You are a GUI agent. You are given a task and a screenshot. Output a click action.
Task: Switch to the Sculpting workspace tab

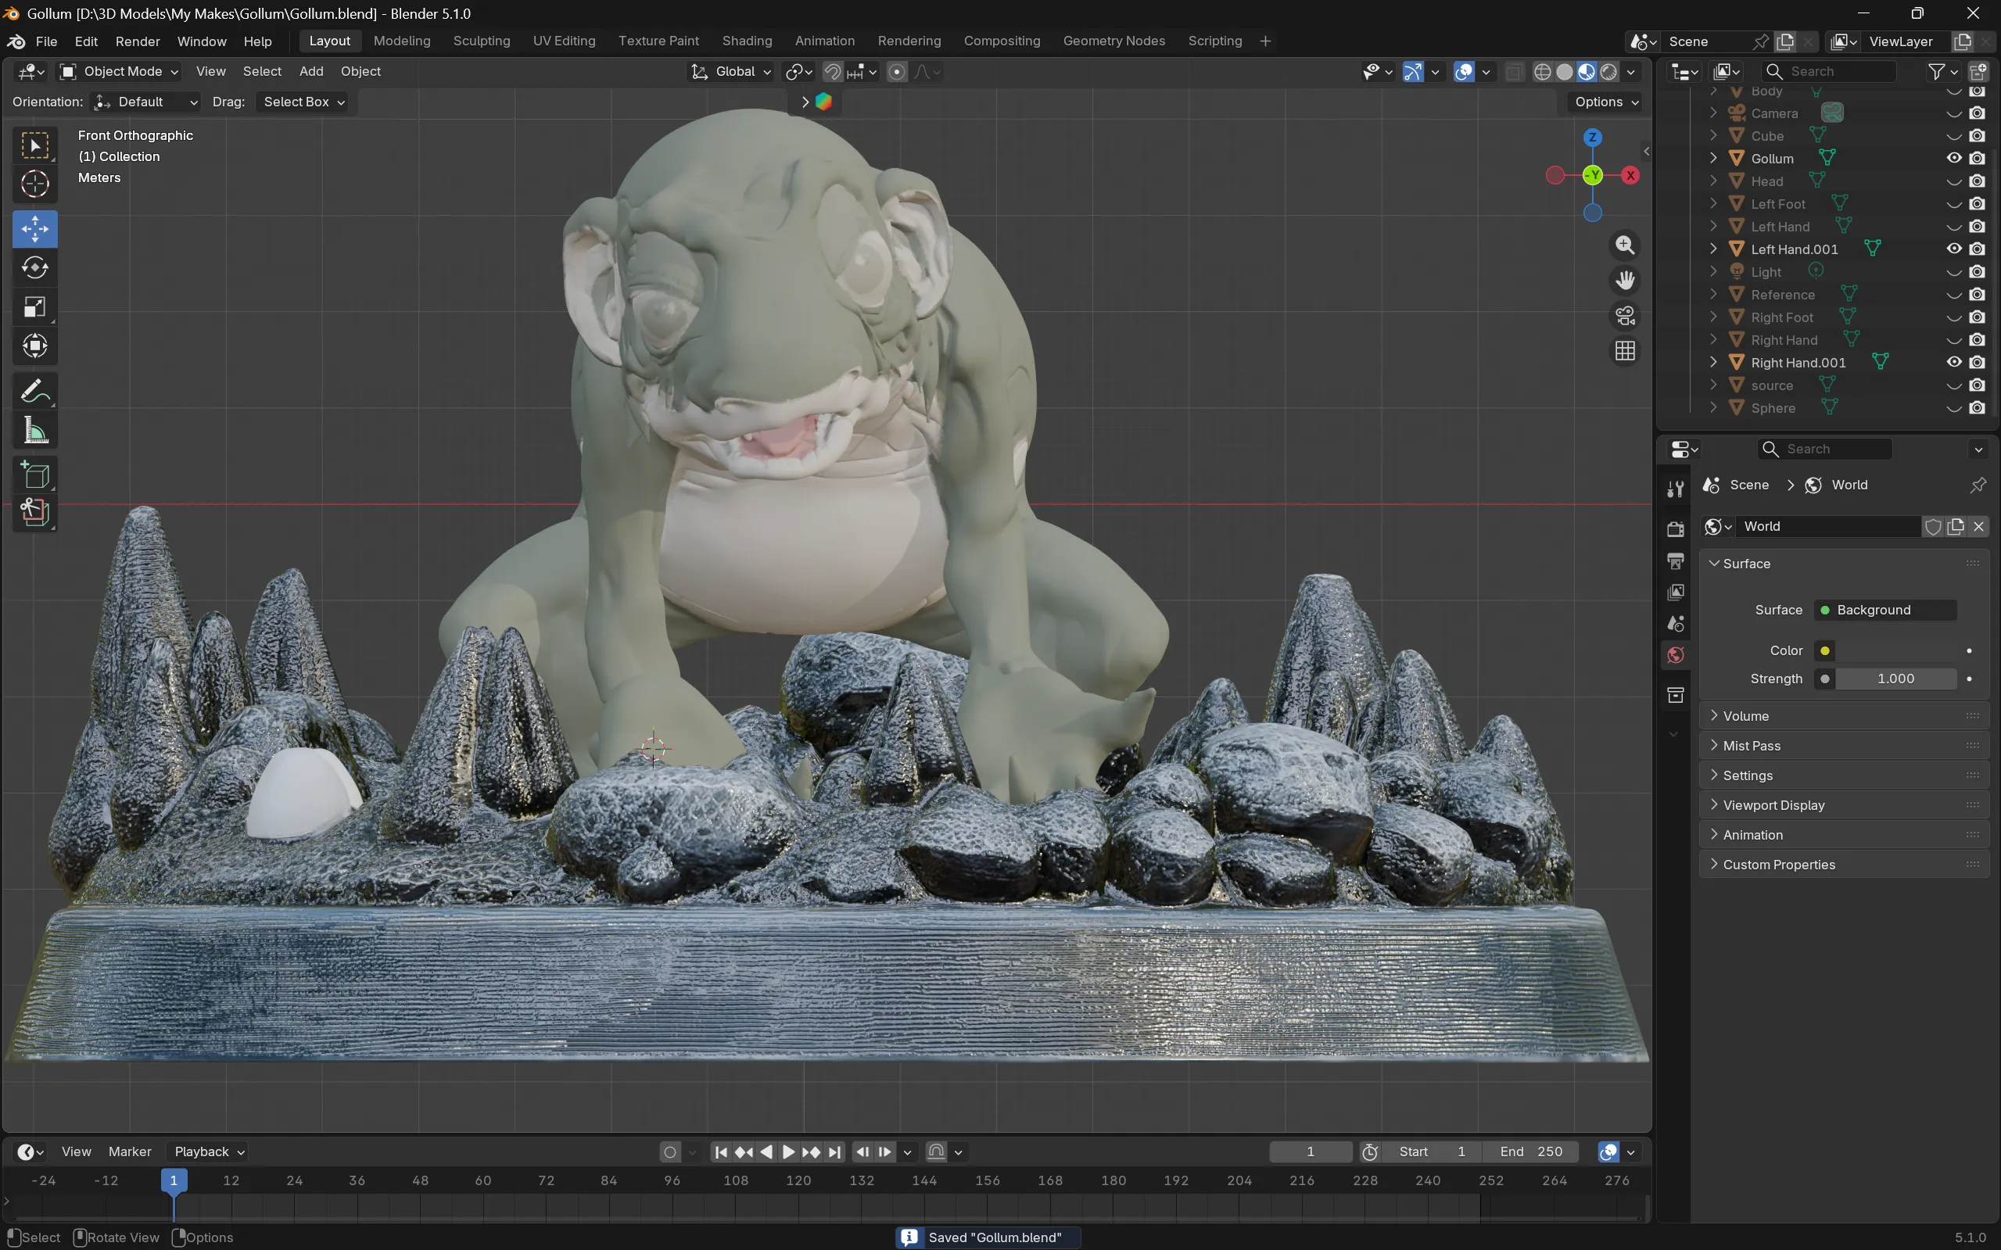[481, 41]
